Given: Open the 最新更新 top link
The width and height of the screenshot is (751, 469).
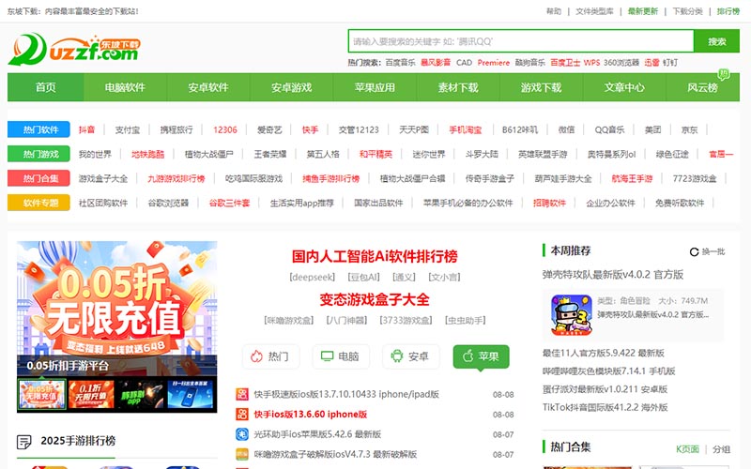Looking at the screenshot, I should [x=643, y=11].
